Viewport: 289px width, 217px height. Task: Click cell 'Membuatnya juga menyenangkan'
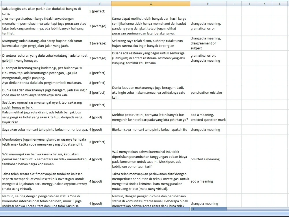45,142
